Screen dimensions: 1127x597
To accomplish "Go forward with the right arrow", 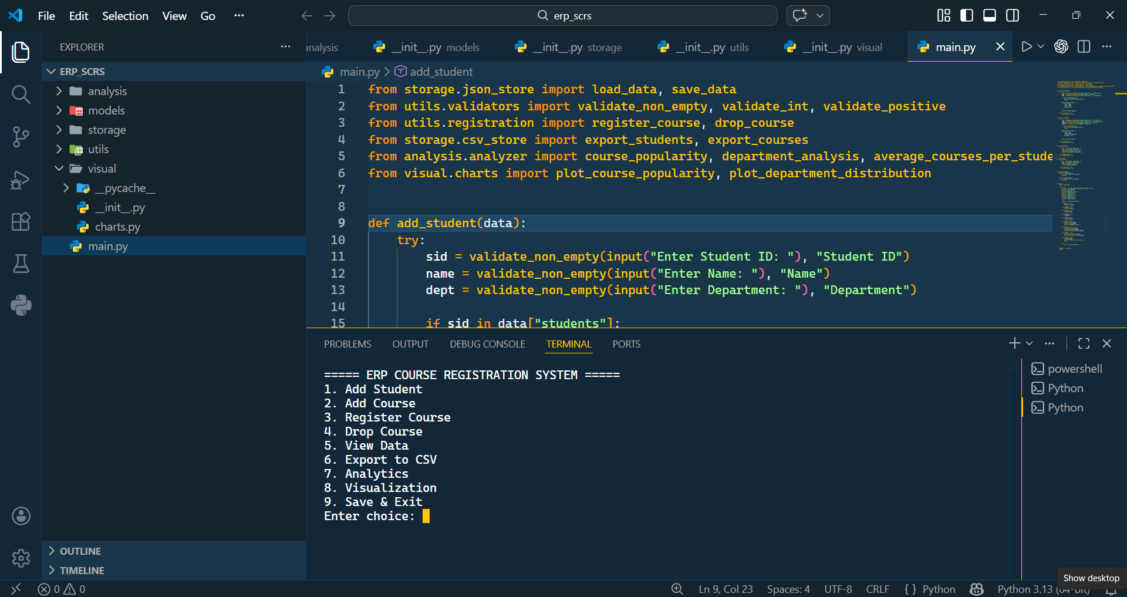I will pyautogui.click(x=330, y=16).
